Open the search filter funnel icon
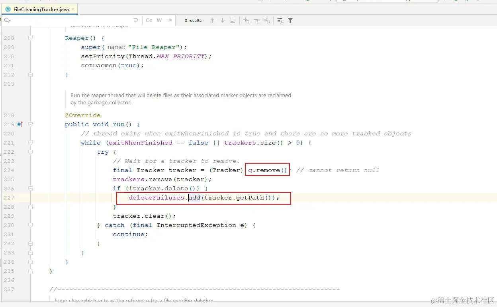Viewport: 497px width, 307px height. click(290, 20)
